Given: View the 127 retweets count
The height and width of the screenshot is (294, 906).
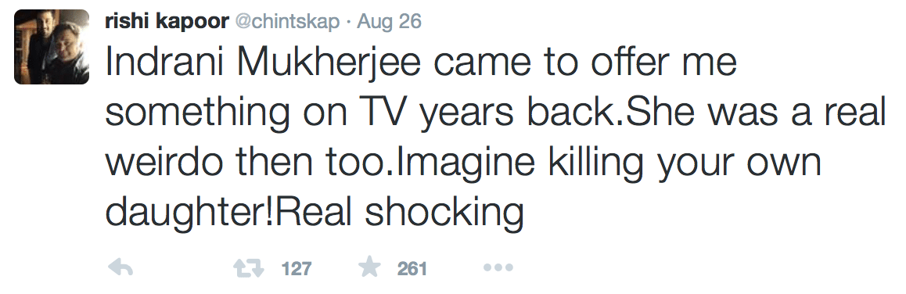Looking at the screenshot, I should [x=297, y=268].
